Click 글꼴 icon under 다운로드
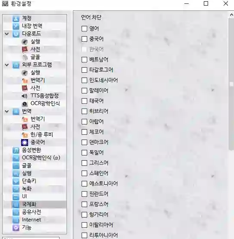Image resolution: width=234 pixels, height=239 pixels. (x=25, y=57)
